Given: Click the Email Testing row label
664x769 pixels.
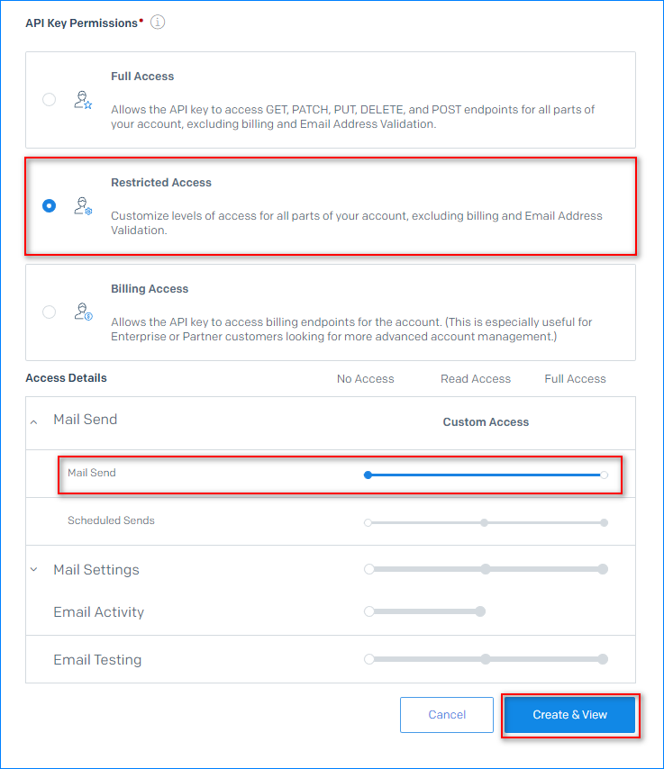Looking at the screenshot, I should [x=97, y=660].
